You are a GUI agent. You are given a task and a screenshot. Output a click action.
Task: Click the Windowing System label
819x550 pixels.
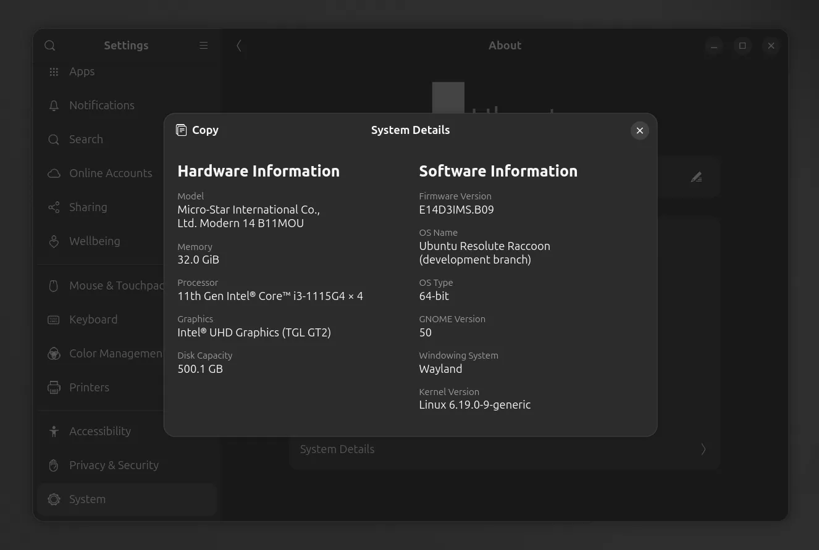(458, 356)
